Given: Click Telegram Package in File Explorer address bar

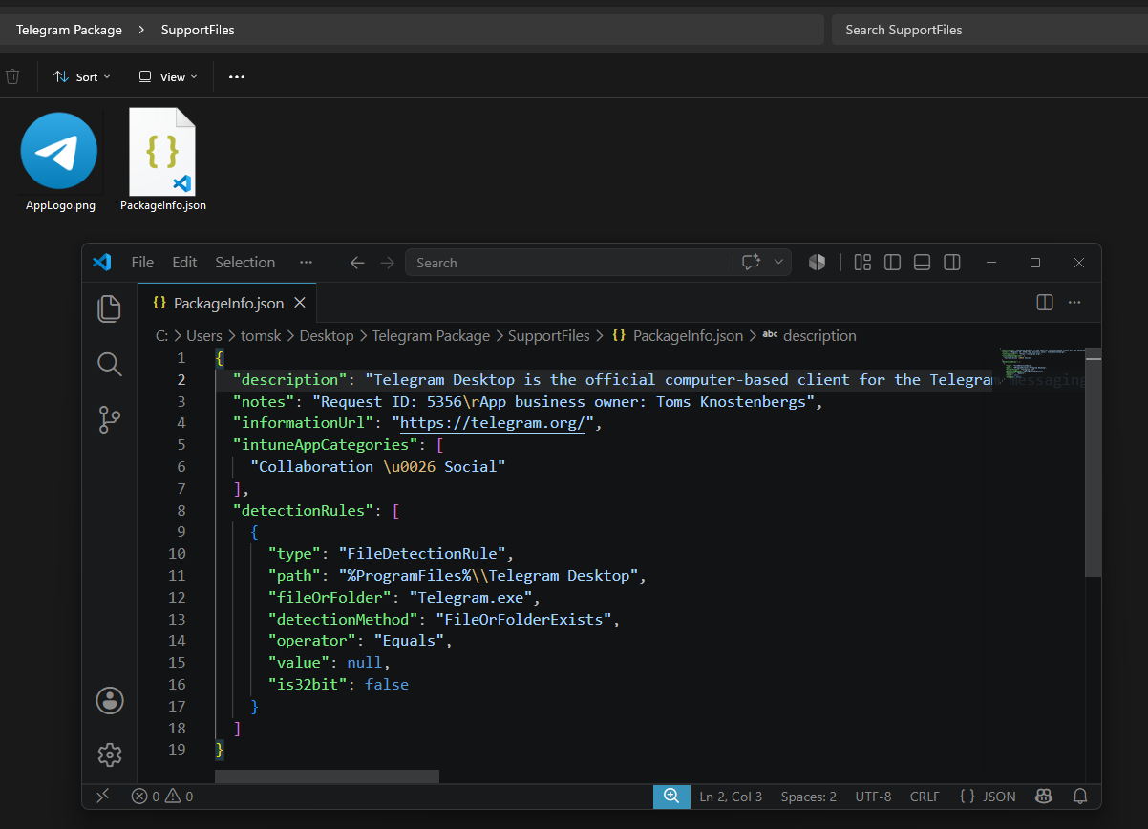Looking at the screenshot, I should tap(69, 30).
